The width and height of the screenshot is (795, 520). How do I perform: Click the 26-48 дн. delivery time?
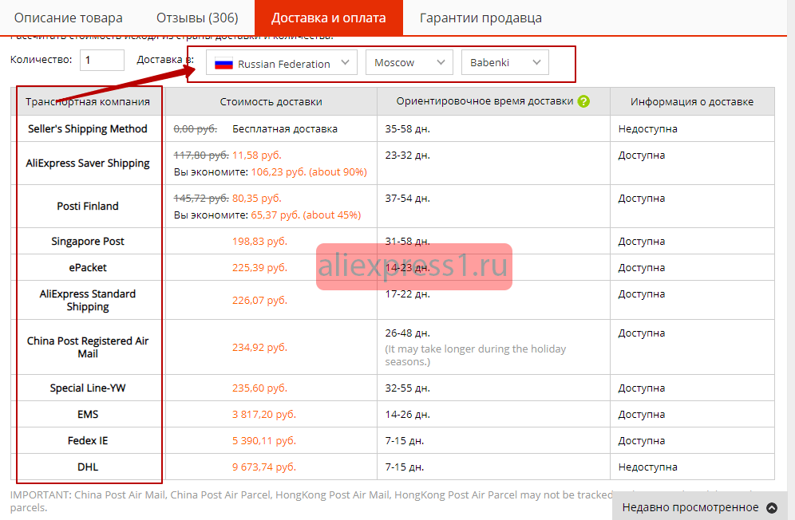(x=408, y=333)
